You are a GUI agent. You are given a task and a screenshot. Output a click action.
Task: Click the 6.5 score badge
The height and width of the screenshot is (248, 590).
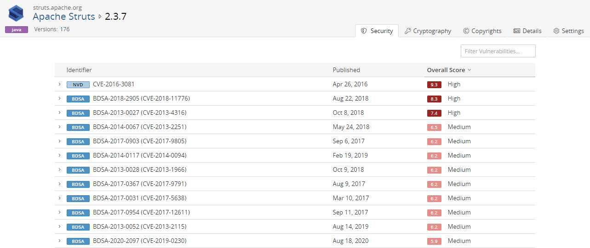(434, 127)
